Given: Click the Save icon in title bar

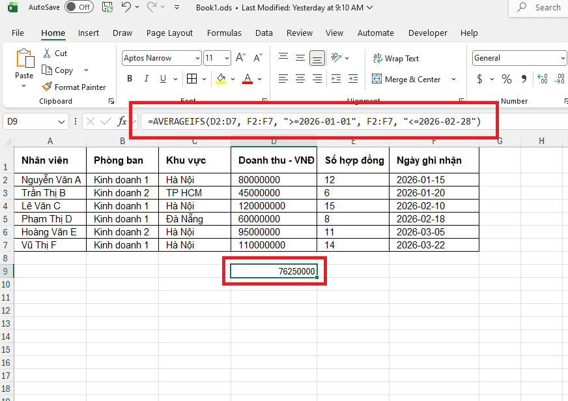Looking at the screenshot, I should 107,7.
